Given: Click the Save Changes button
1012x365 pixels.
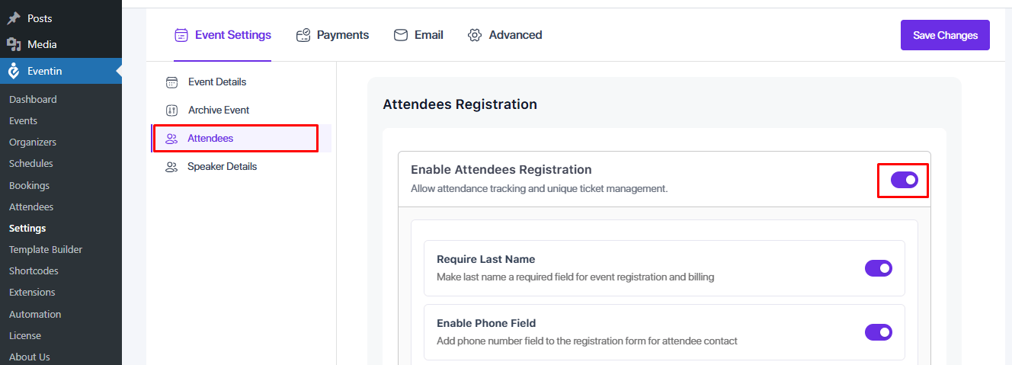Looking at the screenshot, I should (945, 35).
